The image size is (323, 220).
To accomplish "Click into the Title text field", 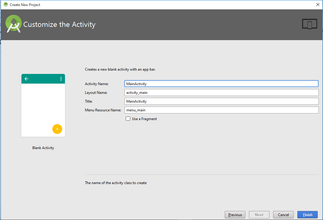I will click(221, 101).
